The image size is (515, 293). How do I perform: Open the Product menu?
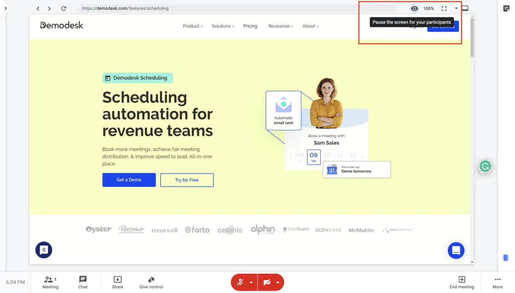193,26
